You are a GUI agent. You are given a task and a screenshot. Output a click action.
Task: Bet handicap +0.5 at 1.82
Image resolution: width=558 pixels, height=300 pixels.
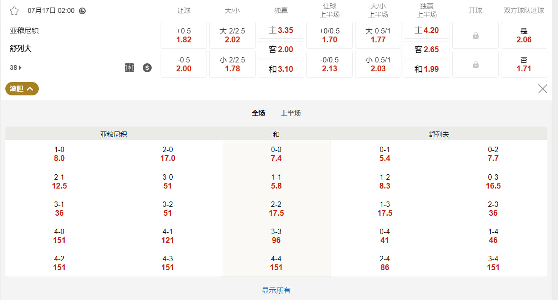tap(184, 35)
